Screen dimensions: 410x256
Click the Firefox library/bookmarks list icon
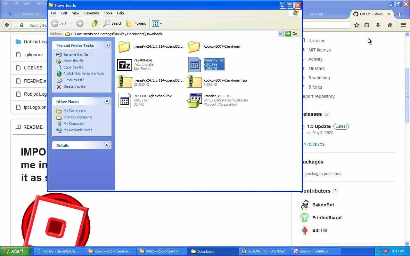click(x=367, y=25)
